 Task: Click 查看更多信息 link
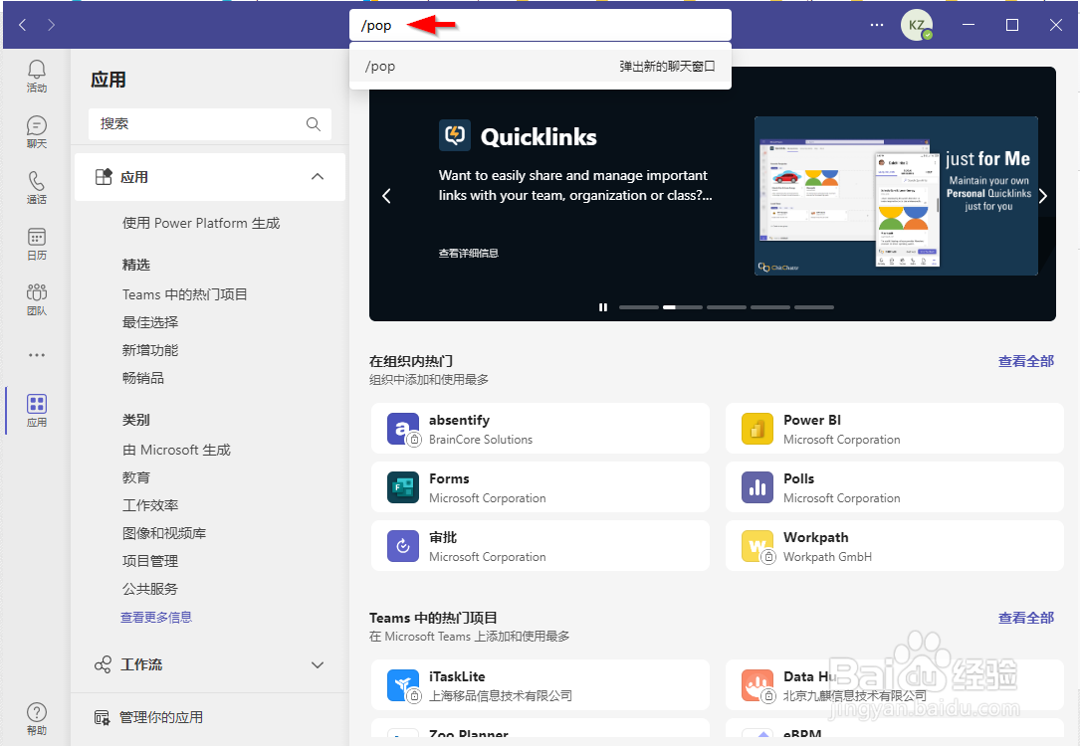coord(156,618)
